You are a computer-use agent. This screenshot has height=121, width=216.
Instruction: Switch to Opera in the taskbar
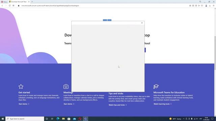click(80, 119)
